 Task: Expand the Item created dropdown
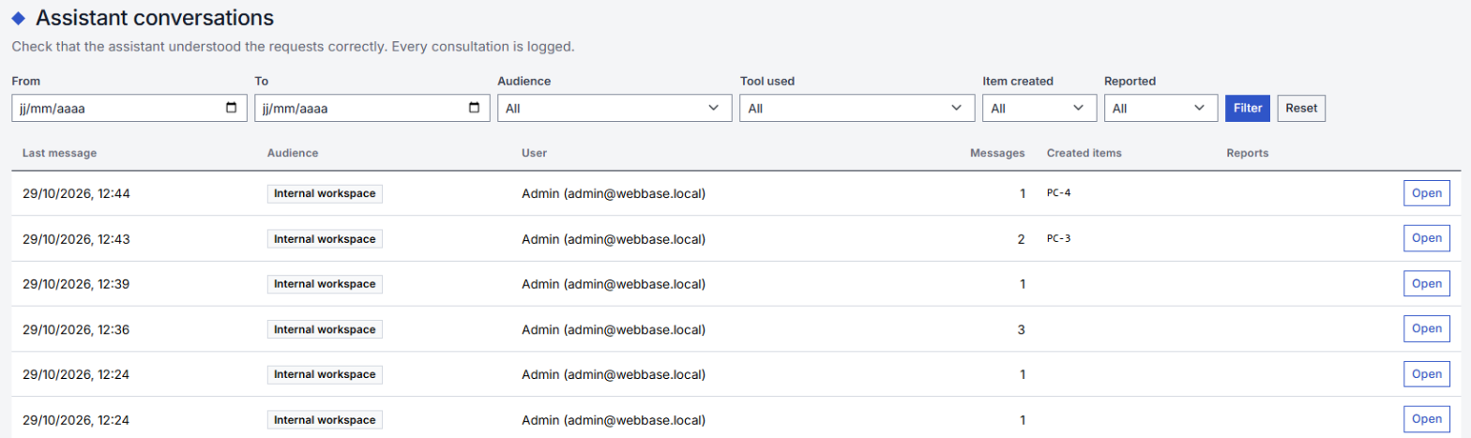click(x=1039, y=108)
